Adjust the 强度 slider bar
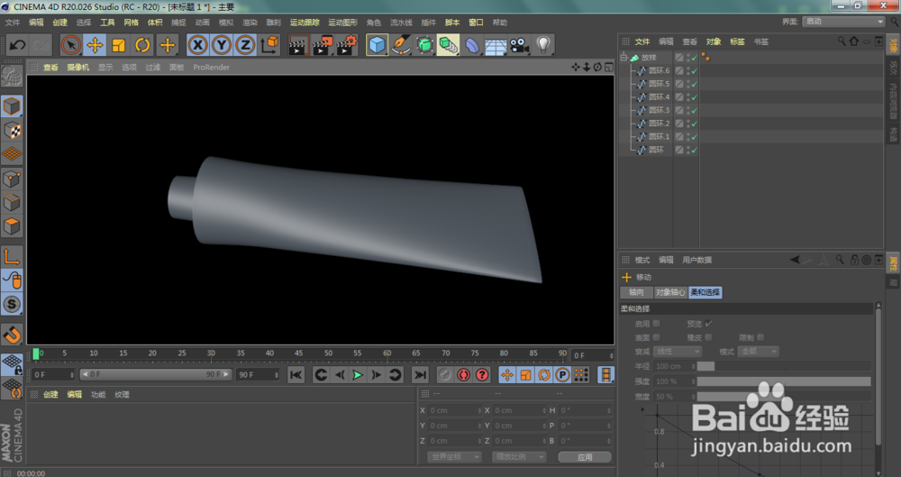 click(x=784, y=381)
